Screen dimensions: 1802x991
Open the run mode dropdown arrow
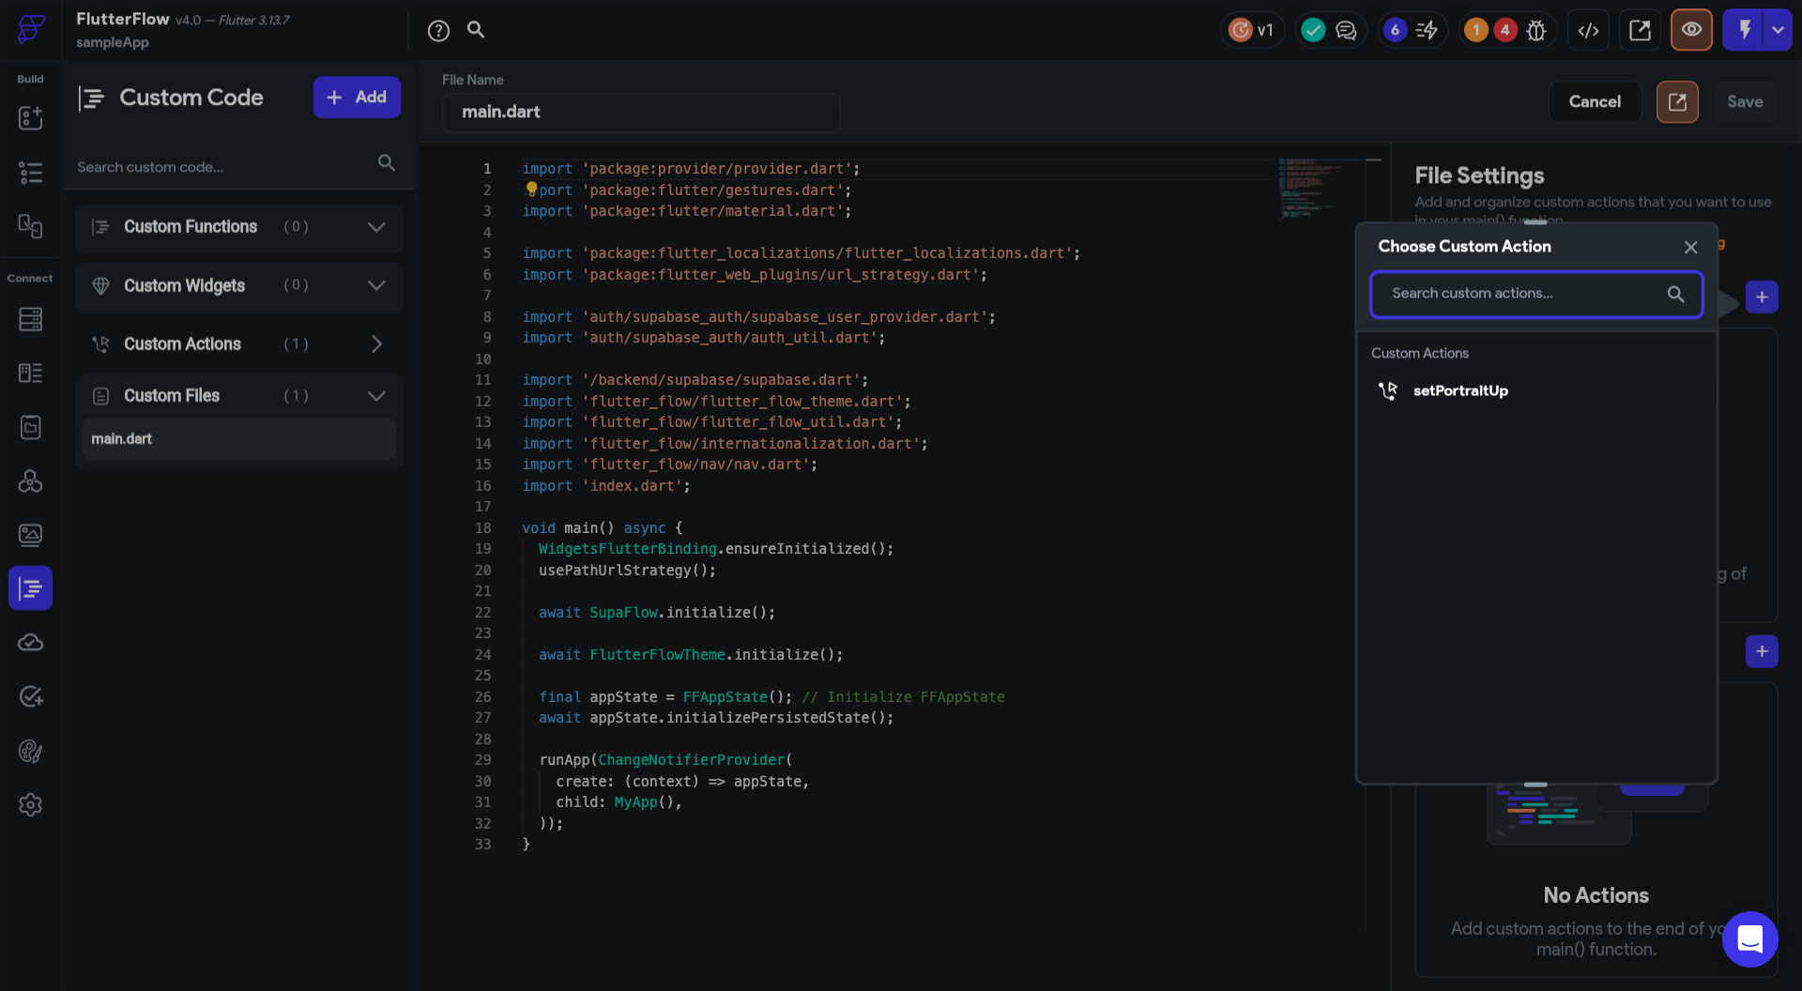click(x=1778, y=30)
